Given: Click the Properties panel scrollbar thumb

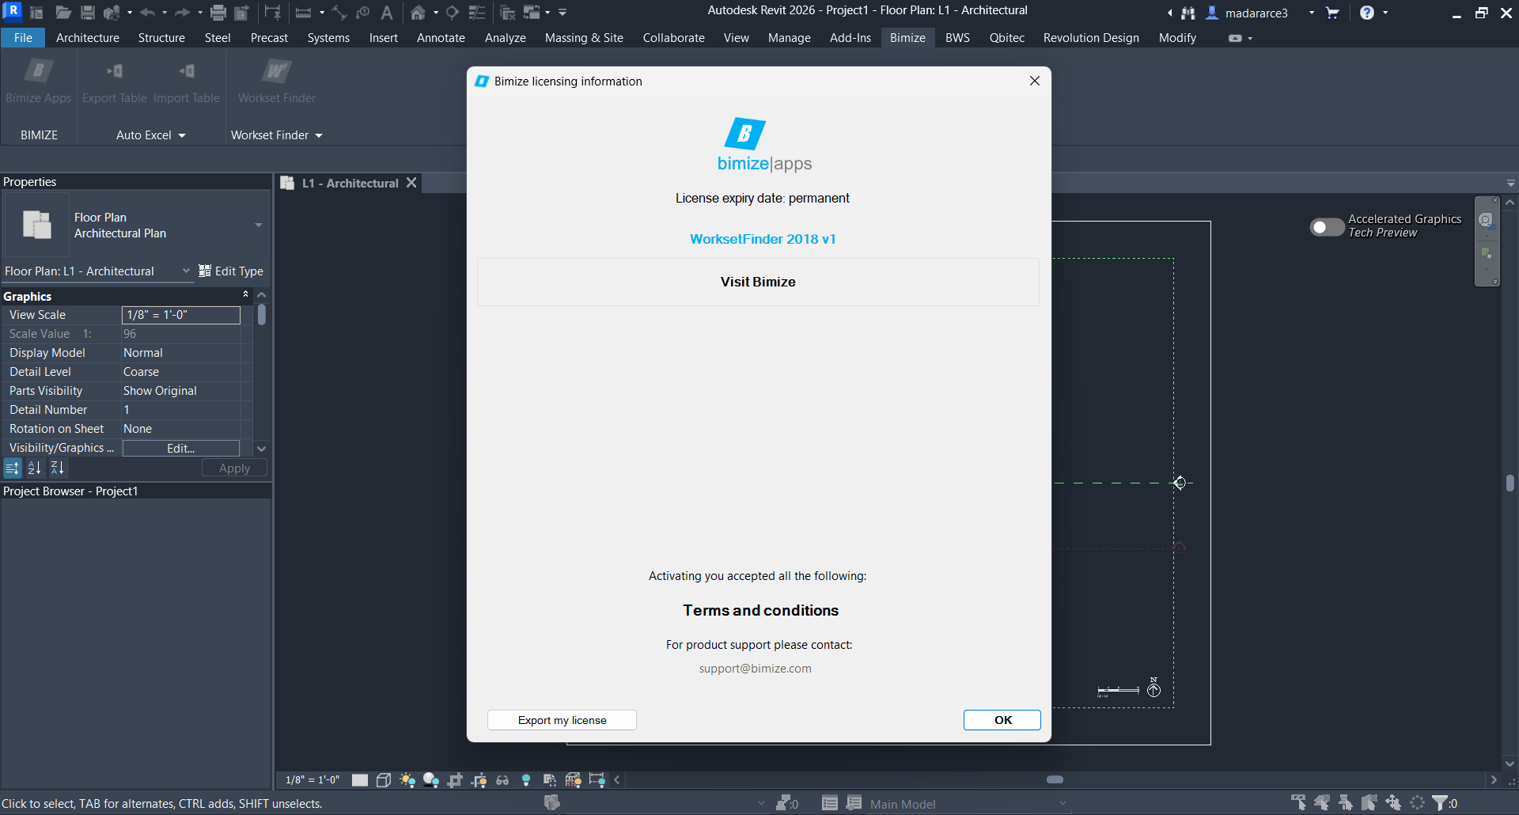Looking at the screenshot, I should click(262, 315).
